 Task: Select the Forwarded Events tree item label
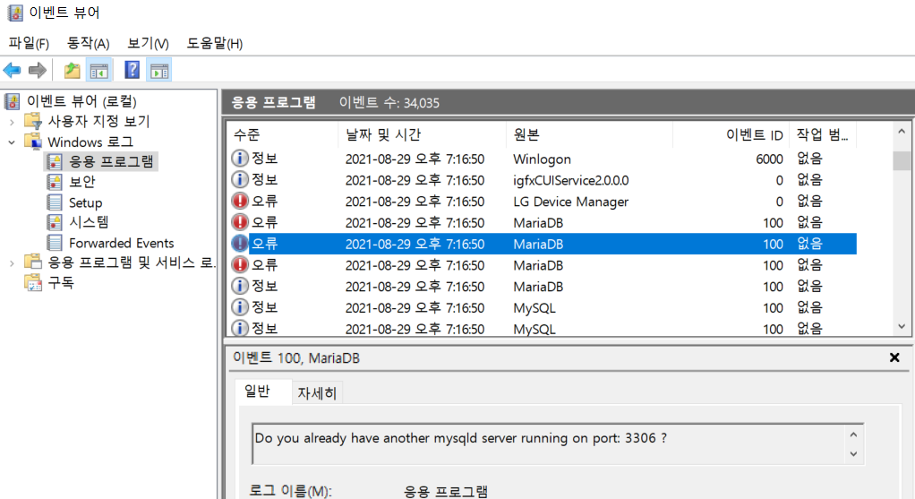122,243
